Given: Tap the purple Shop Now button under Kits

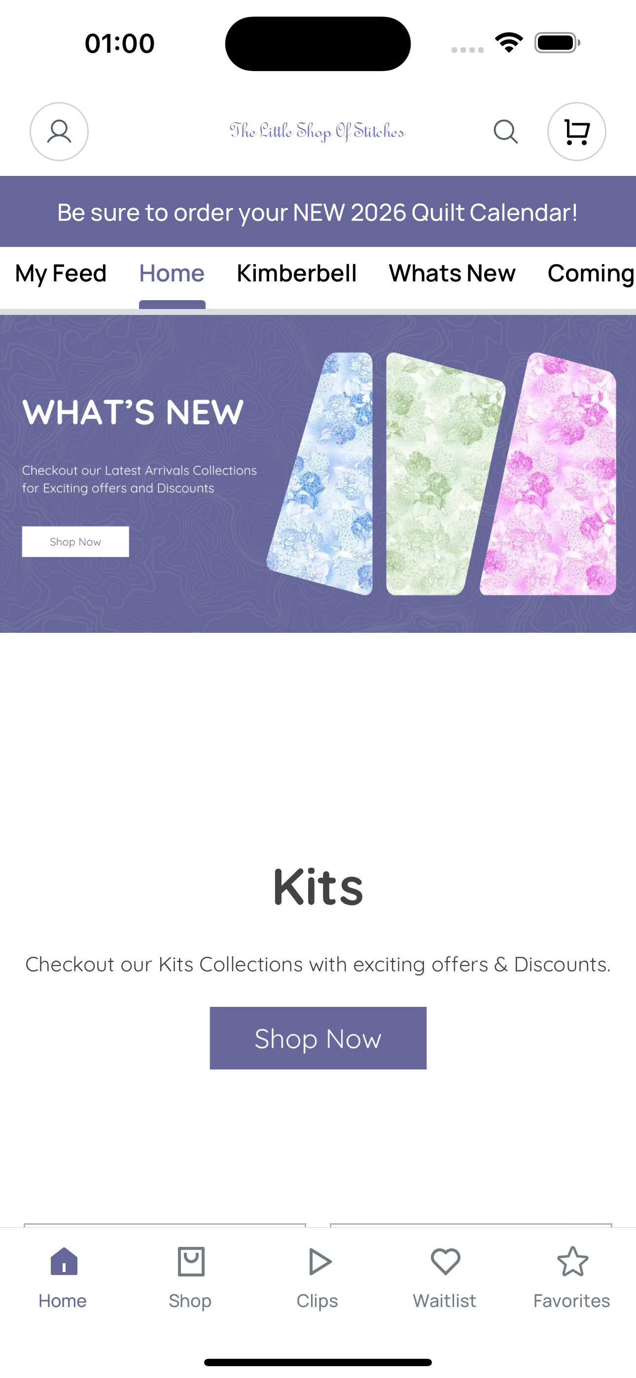Looking at the screenshot, I should [x=318, y=1038].
